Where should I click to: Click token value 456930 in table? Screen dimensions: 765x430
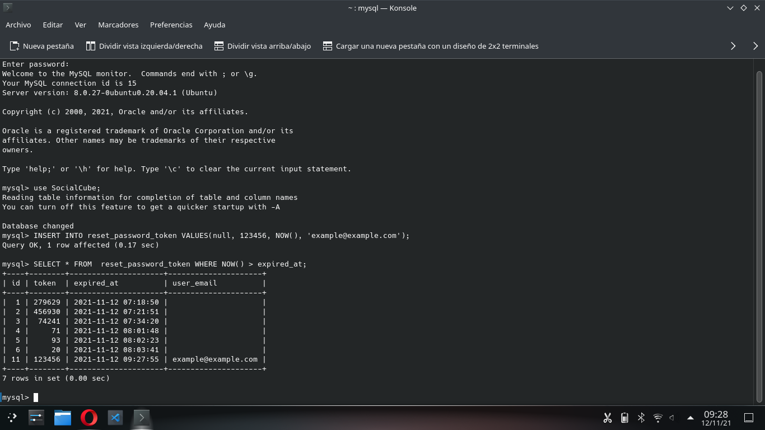pyautogui.click(x=47, y=311)
